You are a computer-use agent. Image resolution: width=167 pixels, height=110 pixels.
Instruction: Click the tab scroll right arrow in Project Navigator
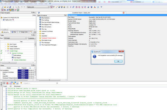click(x=35, y=32)
